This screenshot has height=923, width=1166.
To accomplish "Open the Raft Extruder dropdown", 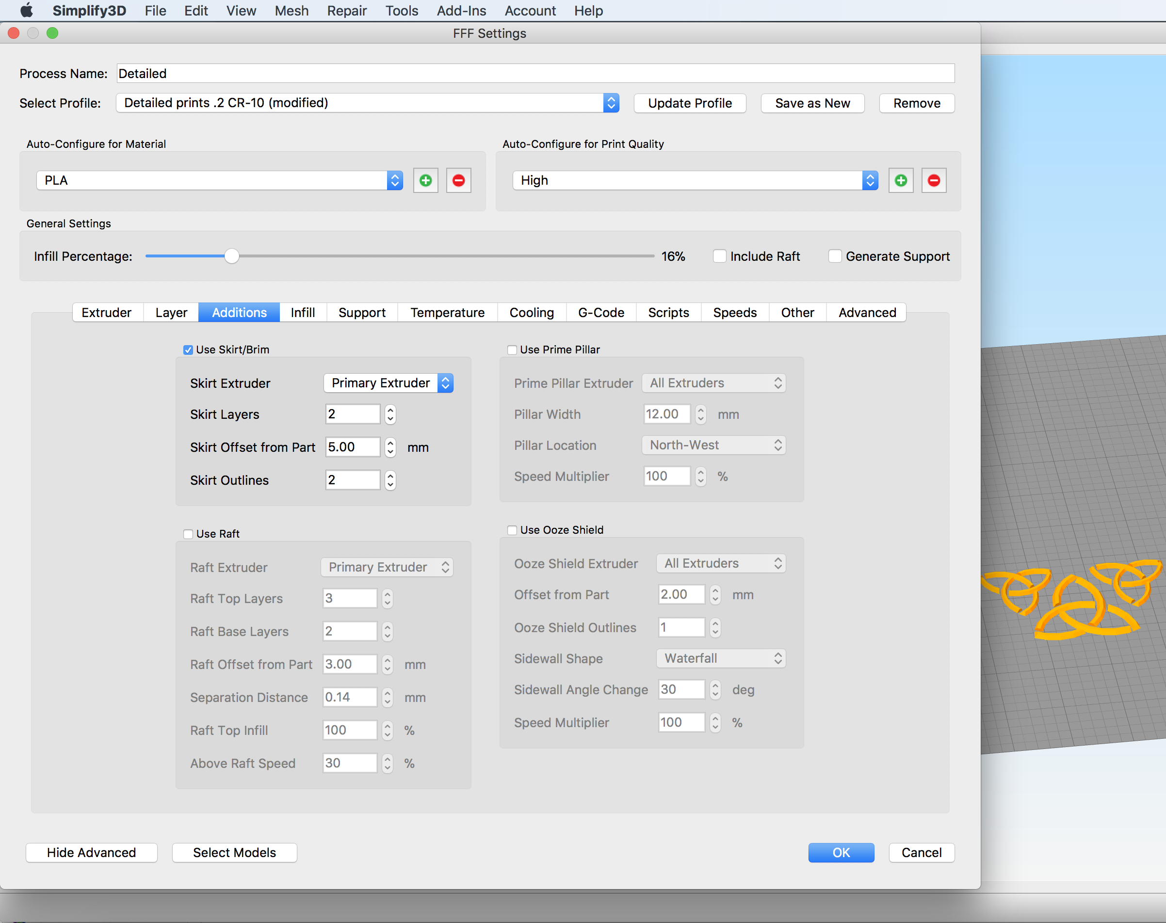I will (387, 567).
